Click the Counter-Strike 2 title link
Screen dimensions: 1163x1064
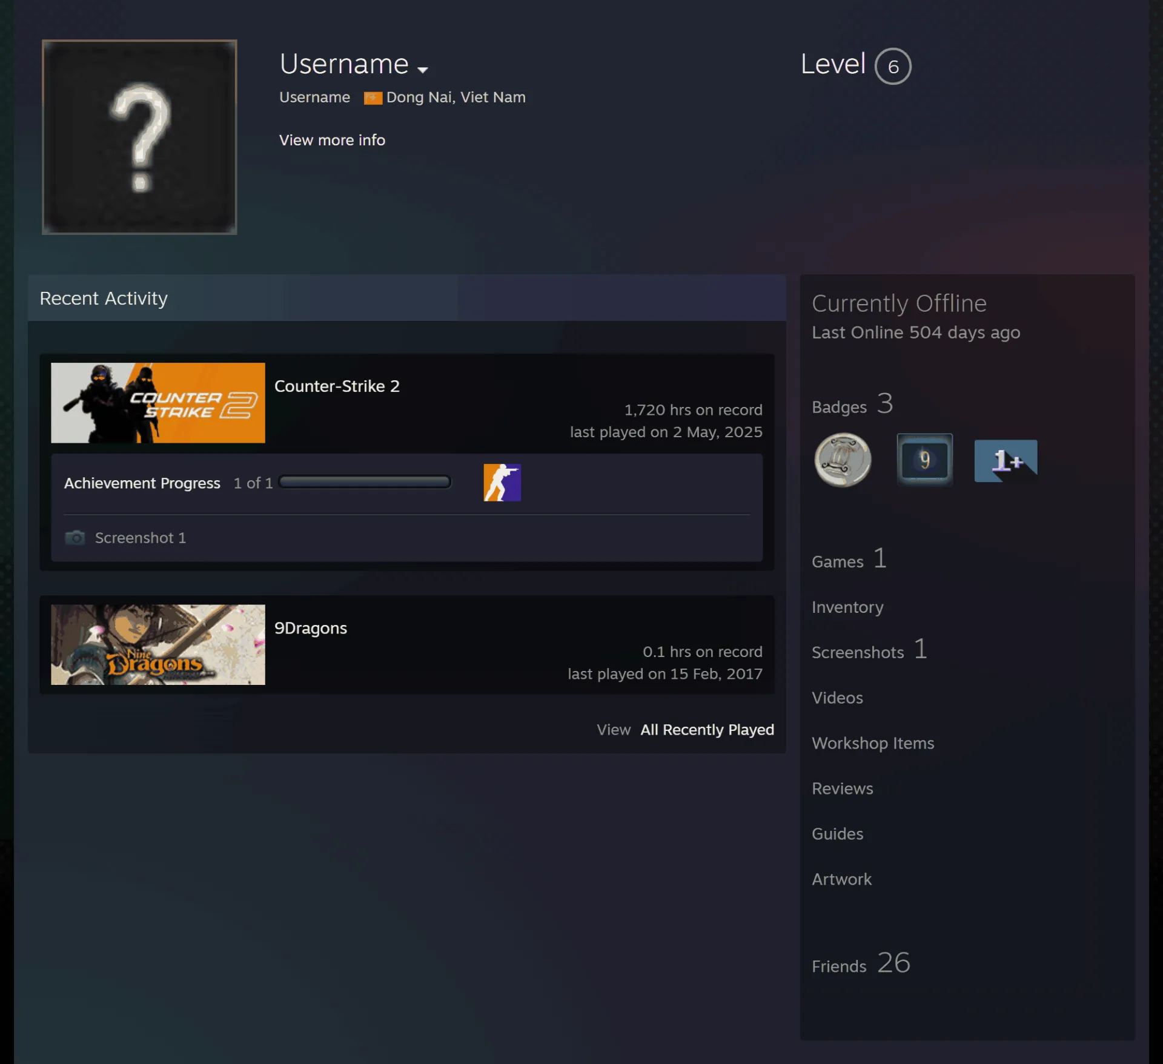click(337, 386)
